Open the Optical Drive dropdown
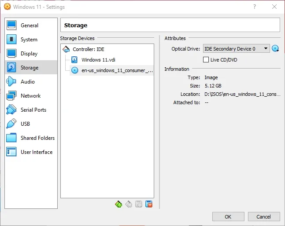285x226 pixels. (236, 49)
